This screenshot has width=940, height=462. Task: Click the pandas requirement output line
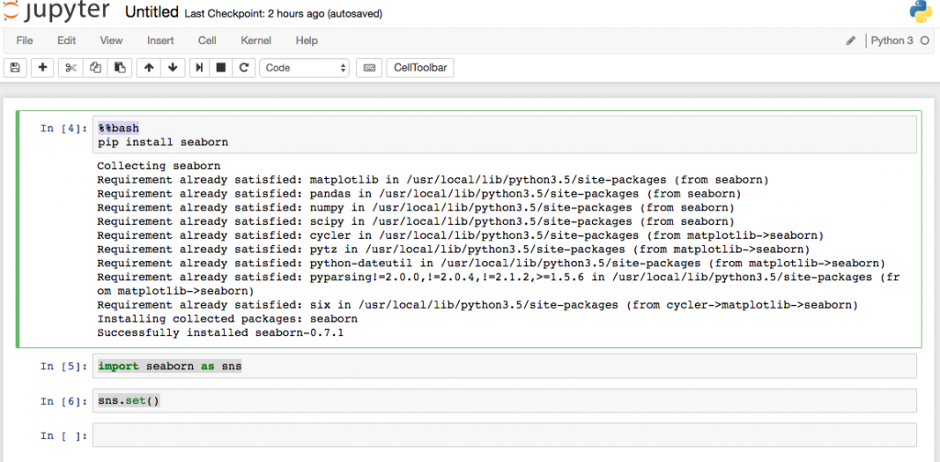(x=419, y=194)
